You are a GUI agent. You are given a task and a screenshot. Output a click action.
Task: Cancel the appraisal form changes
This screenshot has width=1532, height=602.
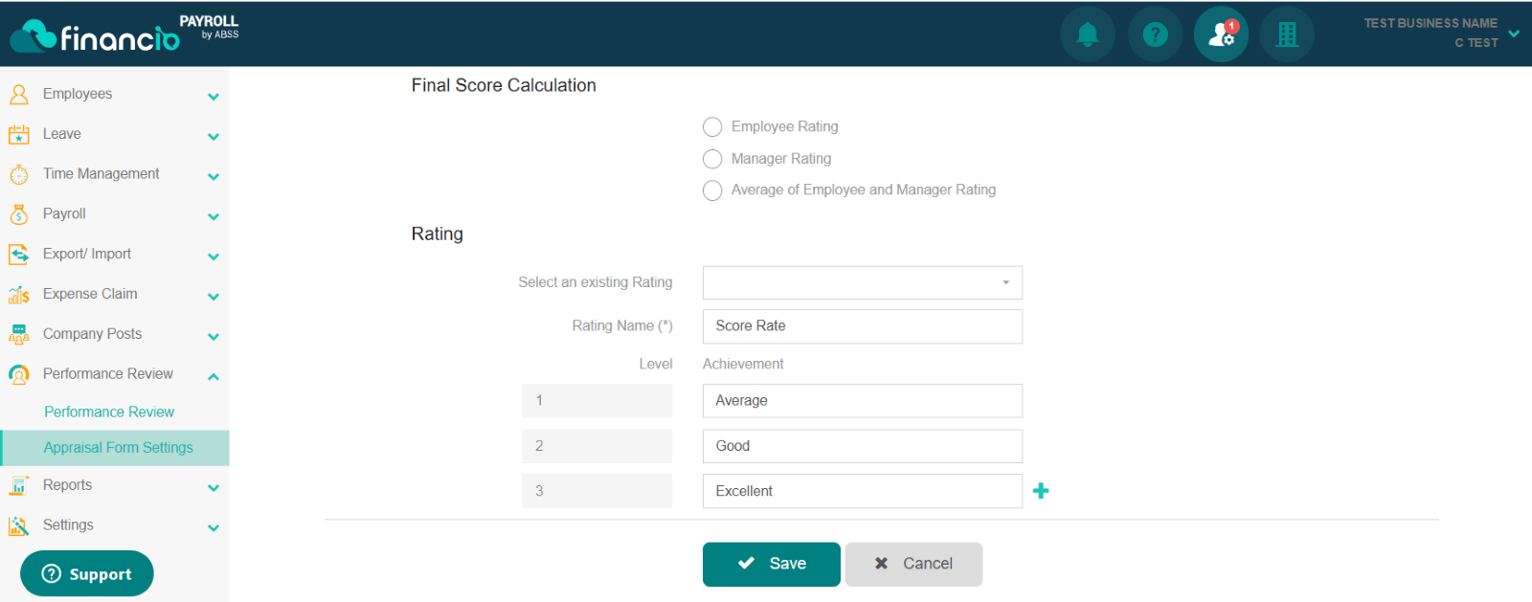click(x=913, y=564)
